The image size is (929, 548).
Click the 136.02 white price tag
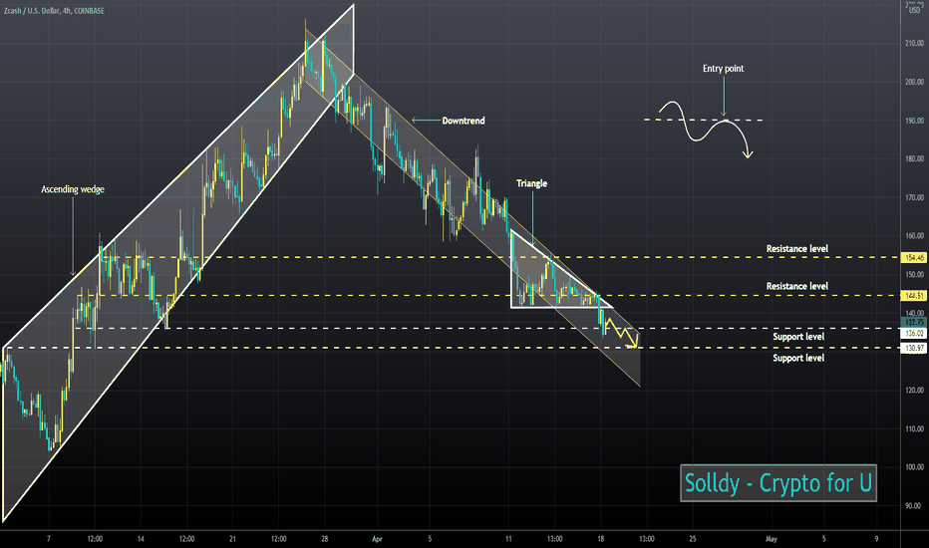(914, 334)
